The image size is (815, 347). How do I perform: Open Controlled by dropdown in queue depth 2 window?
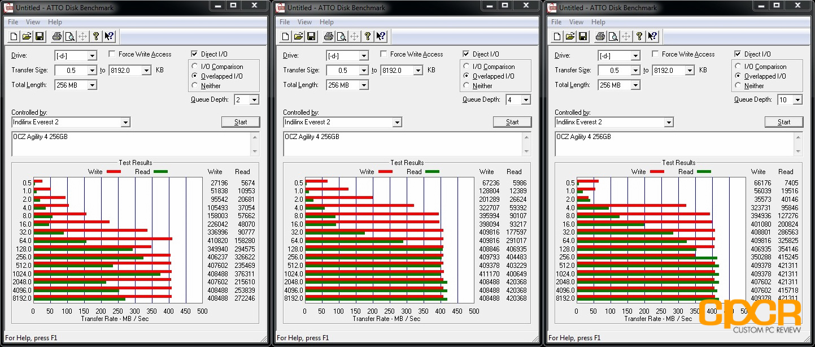tap(125, 122)
